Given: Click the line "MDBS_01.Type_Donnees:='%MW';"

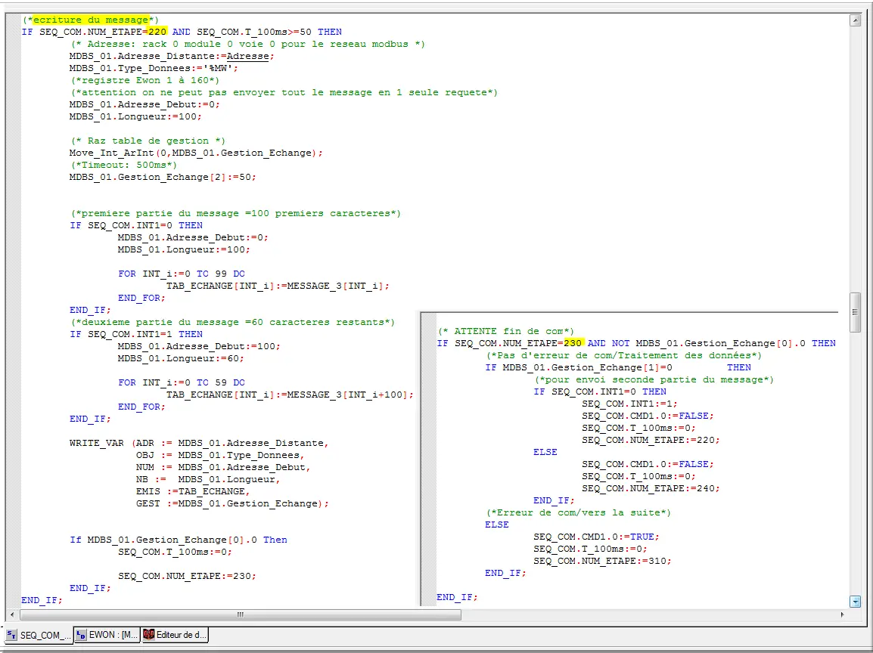Looking at the screenshot, I should tap(154, 69).
